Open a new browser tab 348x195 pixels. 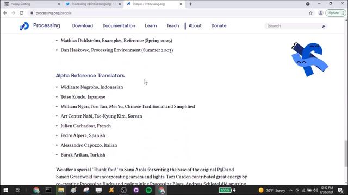191,4
